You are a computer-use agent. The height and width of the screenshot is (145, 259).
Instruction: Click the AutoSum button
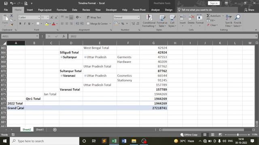[x=214, y=16]
